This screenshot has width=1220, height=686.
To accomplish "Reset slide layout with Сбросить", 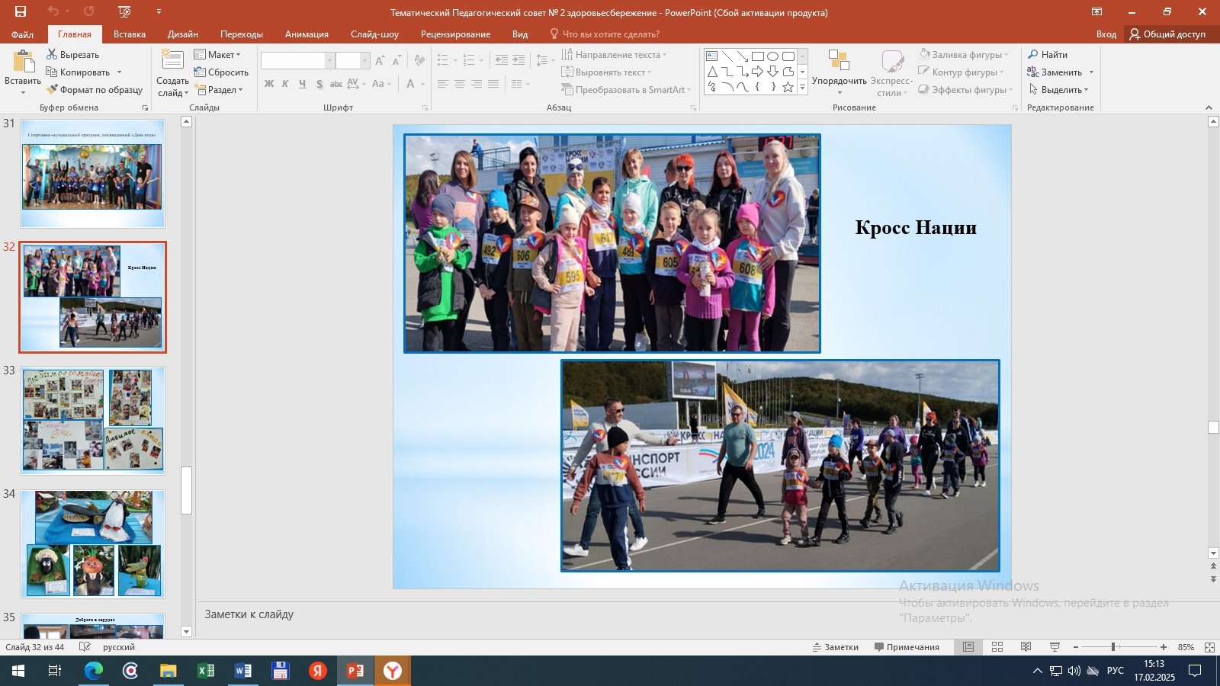I will [221, 72].
